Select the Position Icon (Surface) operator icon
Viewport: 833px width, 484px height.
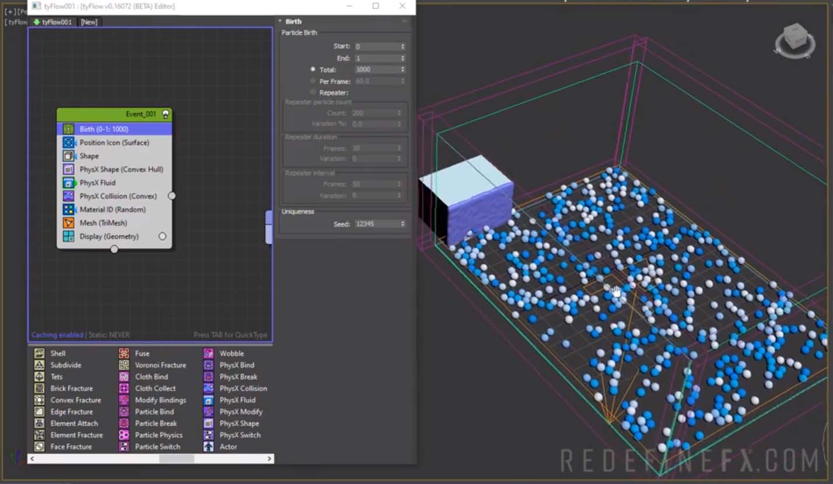(x=69, y=142)
